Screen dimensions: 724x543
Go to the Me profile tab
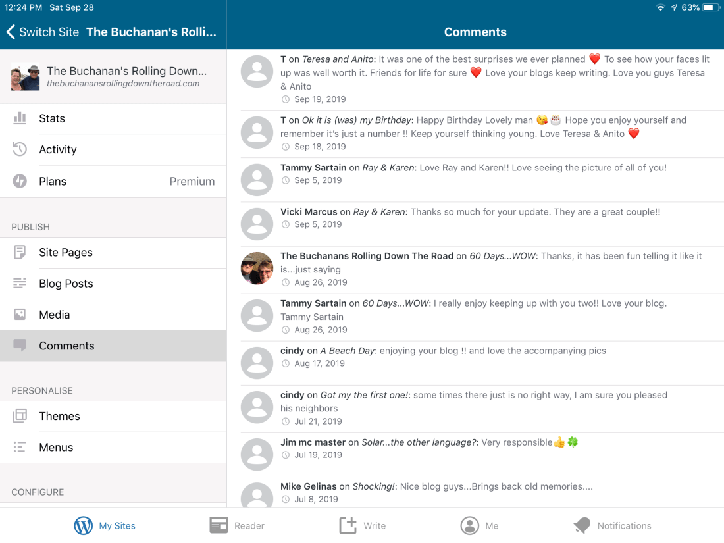[x=479, y=525]
